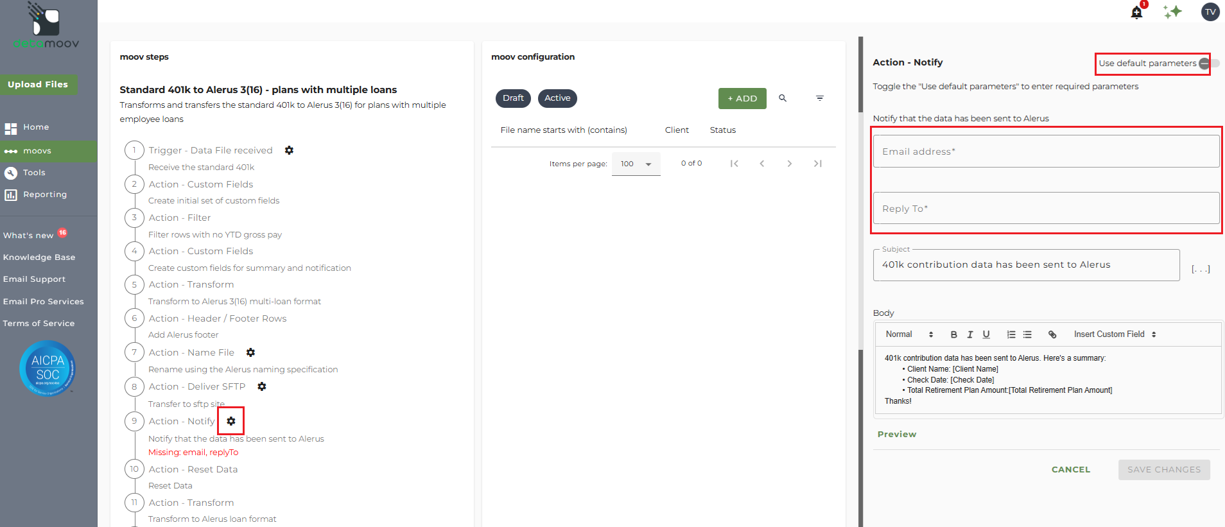1225x527 pixels.
Task: Insert bulleted list in Body editor
Action: tap(1027, 334)
